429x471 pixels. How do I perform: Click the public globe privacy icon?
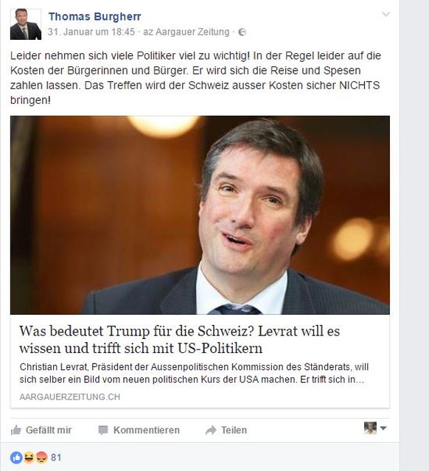click(x=242, y=32)
